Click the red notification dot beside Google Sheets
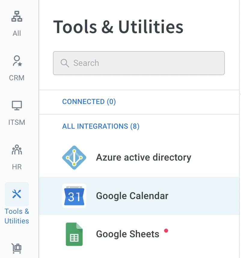Viewport: 241px width, 258px height. (166, 231)
